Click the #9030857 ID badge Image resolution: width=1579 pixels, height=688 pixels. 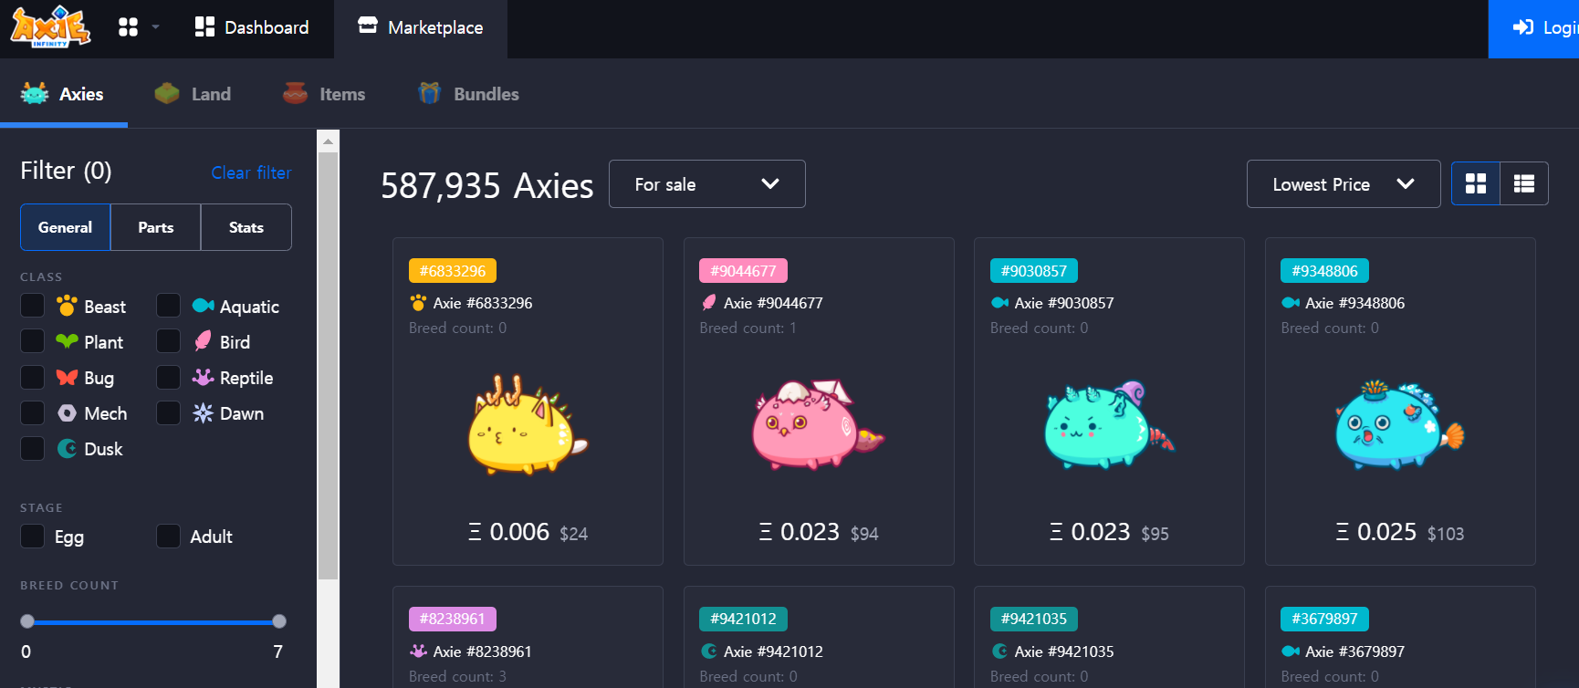(x=1034, y=271)
